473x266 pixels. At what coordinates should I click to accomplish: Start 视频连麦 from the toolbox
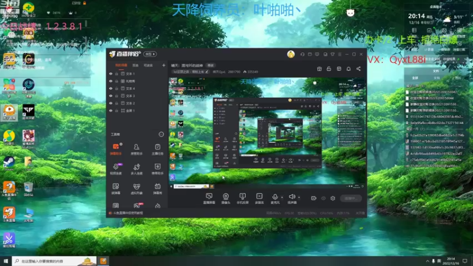tap(116, 169)
